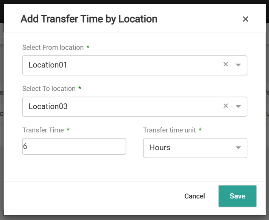Clear the Location01 From location selection
Viewport: 269px width, 220px height.
(225, 64)
